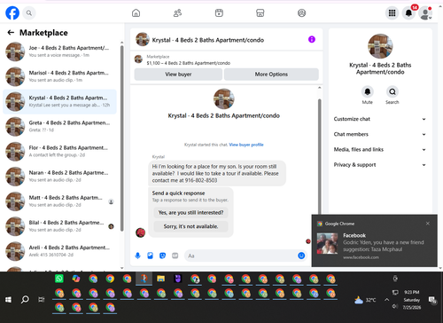Open Copilot from the taskbar
Image resolution: width=443 pixels, height=323 pixels.
point(76,279)
